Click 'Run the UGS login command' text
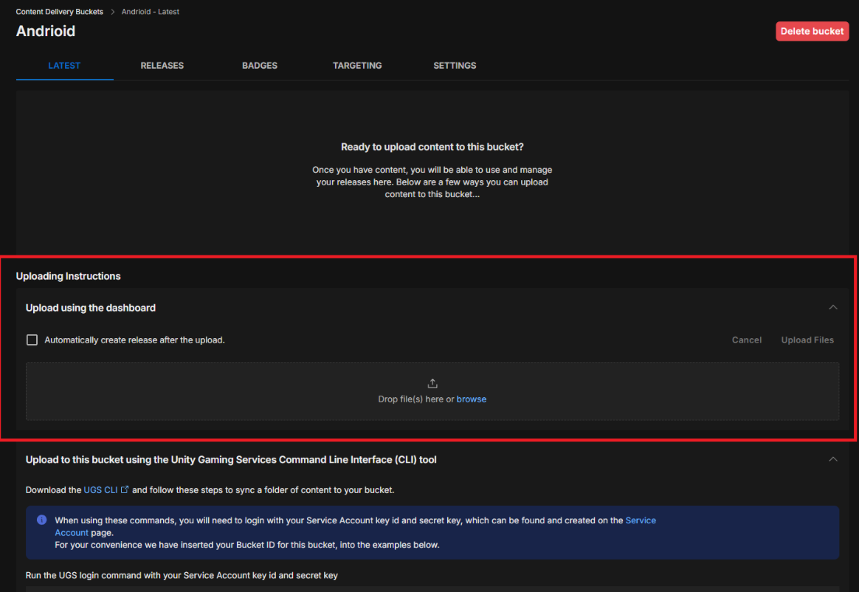The height and width of the screenshot is (592, 859). click(182, 575)
